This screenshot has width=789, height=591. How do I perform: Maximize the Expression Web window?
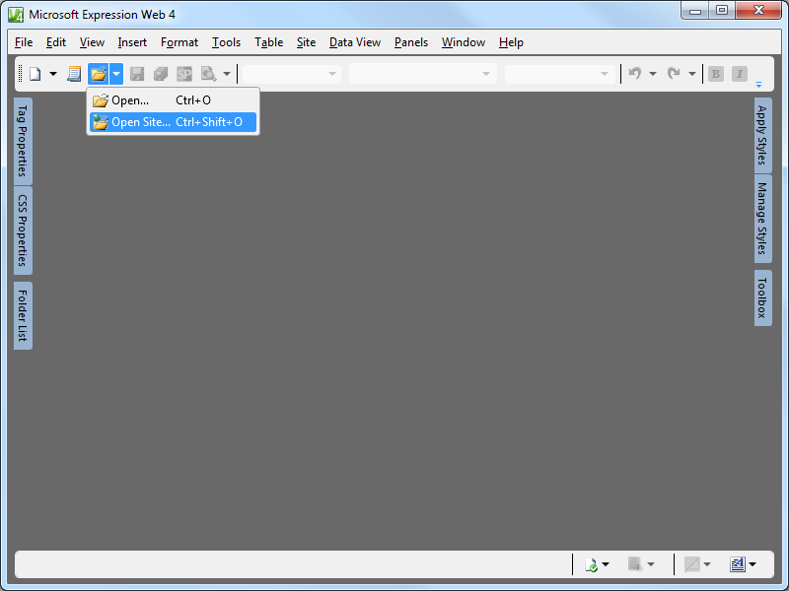[x=722, y=11]
